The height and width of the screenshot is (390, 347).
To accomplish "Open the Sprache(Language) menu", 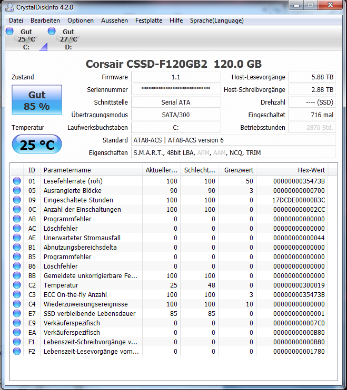I will [217, 20].
